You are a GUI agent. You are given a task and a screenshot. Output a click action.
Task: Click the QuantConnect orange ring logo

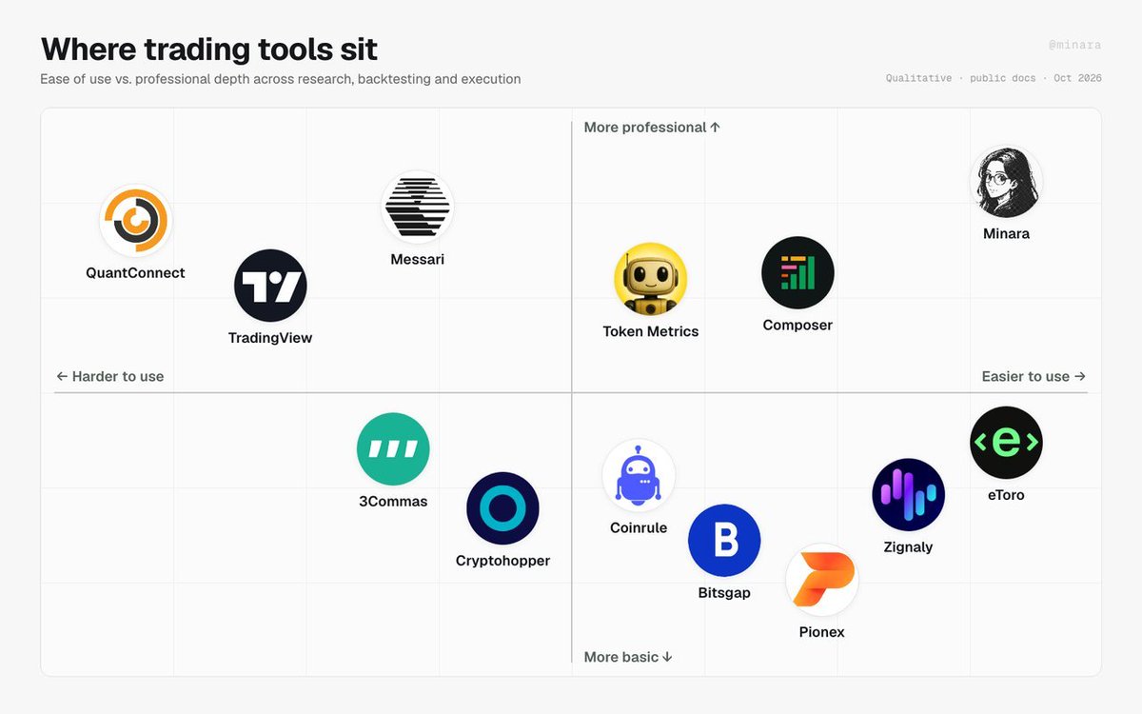tap(135, 221)
